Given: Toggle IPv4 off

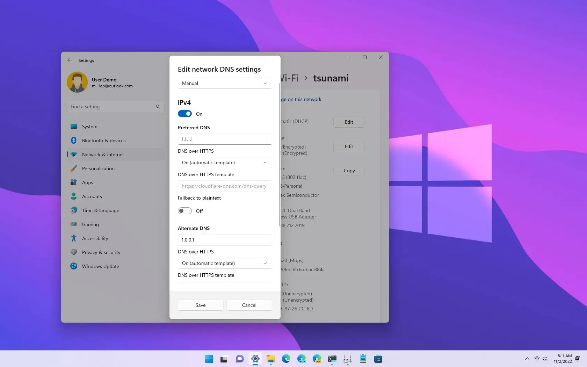Looking at the screenshot, I should tap(184, 114).
